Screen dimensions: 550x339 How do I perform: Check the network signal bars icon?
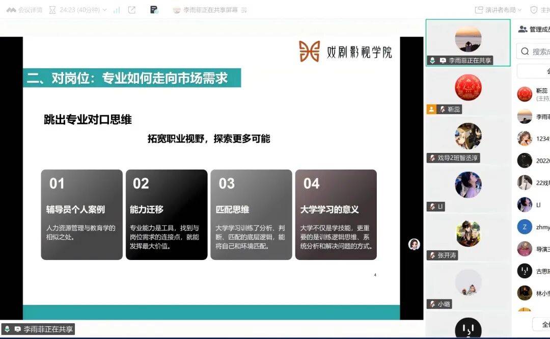[x=117, y=10]
